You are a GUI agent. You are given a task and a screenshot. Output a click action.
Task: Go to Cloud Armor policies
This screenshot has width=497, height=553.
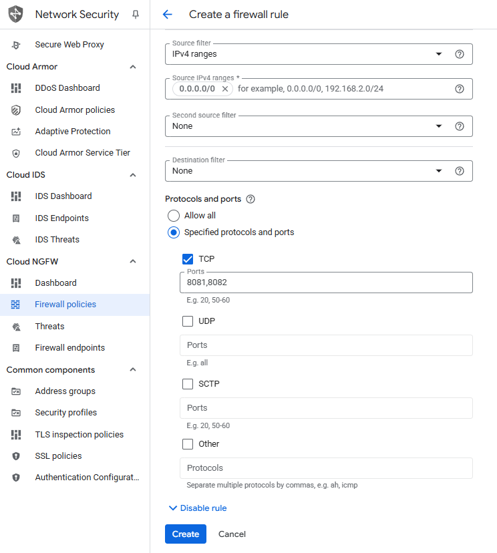[x=75, y=110]
